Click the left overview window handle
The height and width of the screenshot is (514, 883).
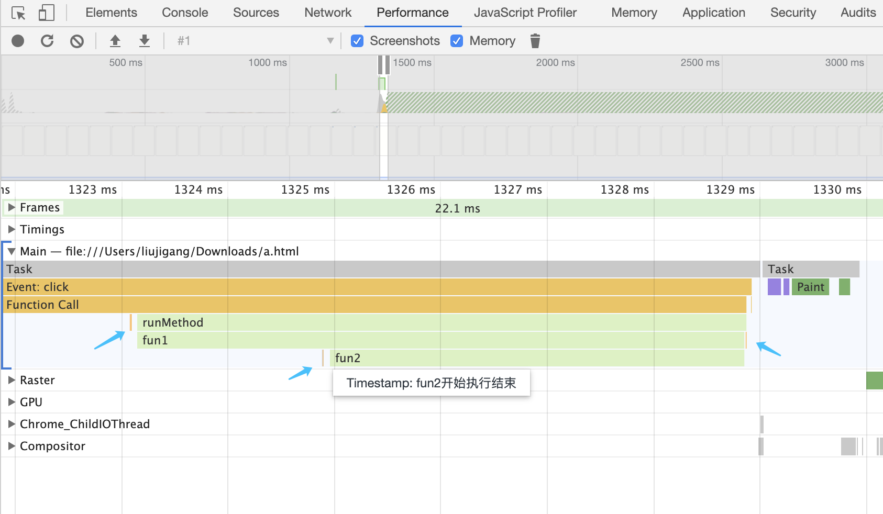click(x=381, y=65)
